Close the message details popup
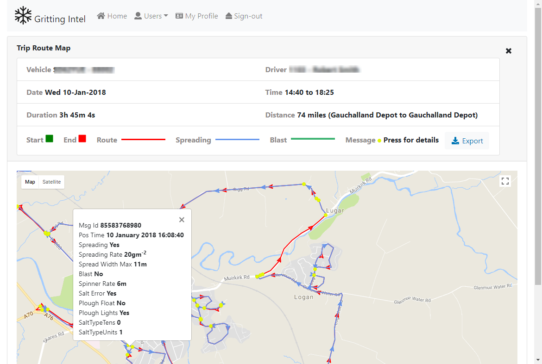Screen dimensions: 542x364 (x=182, y=220)
